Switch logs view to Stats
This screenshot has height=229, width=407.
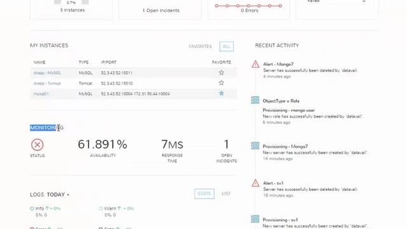204,193
